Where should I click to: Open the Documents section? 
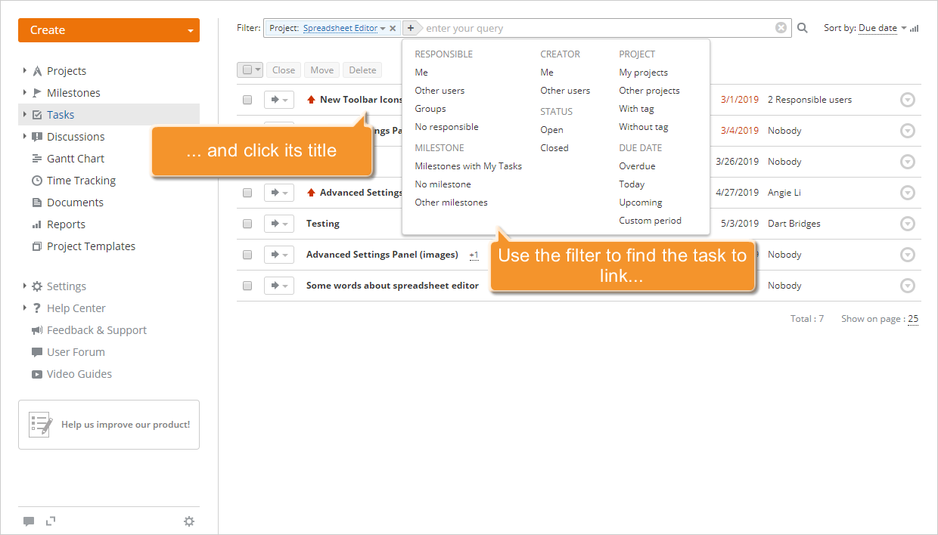(76, 202)
